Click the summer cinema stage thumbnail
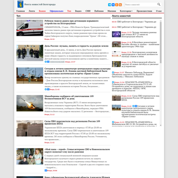The height and width of the screenshot is (178, 178). [30, 76]
